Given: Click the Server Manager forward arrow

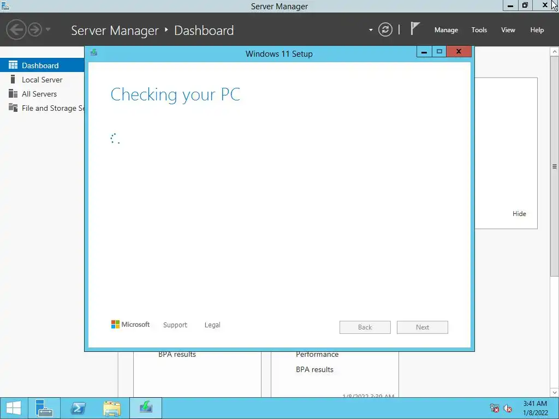Looking at the screenshot, I should (35, 29).
